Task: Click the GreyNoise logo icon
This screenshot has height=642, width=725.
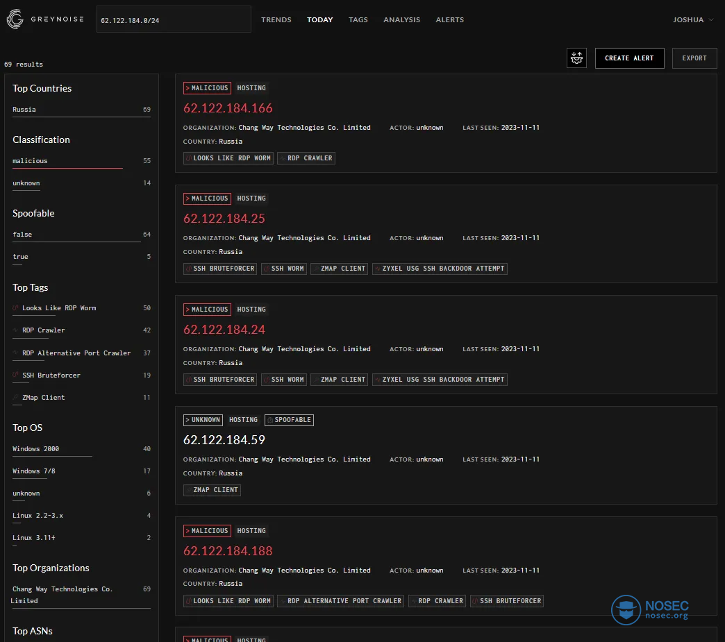Action: point(15,19)
